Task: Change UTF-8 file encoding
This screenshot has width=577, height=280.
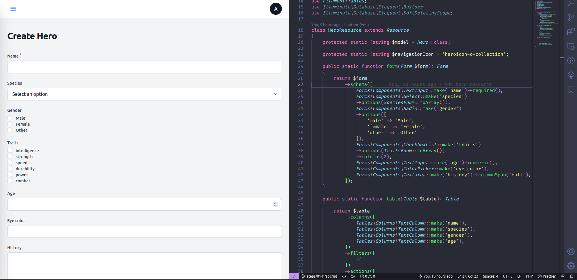Action: [507, 276]
